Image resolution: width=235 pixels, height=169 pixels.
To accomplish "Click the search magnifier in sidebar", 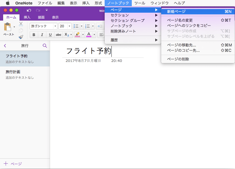I will click(45, 46).
